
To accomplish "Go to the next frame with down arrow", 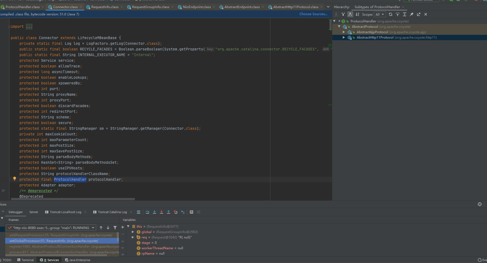I will tap(108, 228).
